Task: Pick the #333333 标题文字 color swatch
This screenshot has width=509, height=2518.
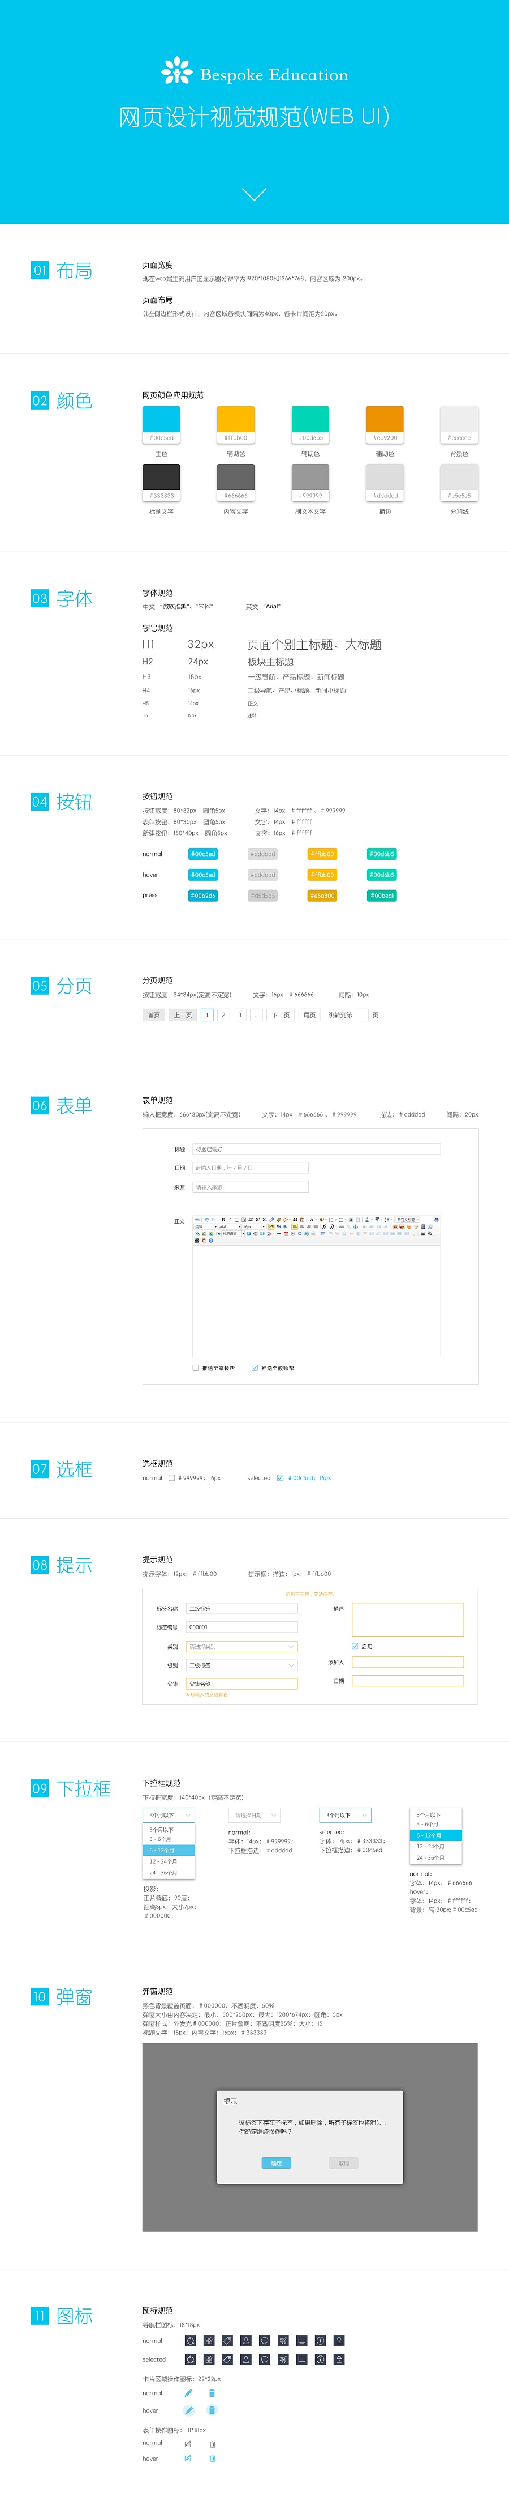Action: [x=162, y=483]
